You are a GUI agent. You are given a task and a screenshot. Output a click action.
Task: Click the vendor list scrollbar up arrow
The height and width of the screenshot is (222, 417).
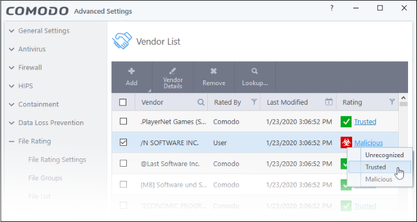click(403, 98)
